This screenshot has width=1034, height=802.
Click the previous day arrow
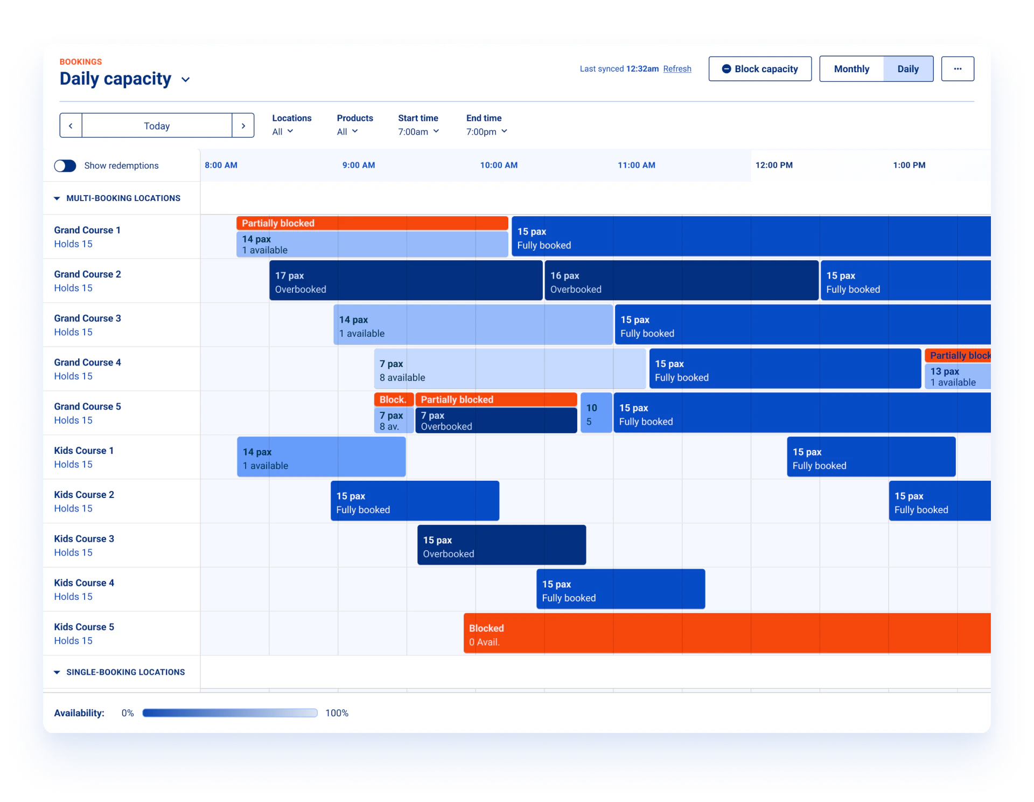click(x=71, y=126)
